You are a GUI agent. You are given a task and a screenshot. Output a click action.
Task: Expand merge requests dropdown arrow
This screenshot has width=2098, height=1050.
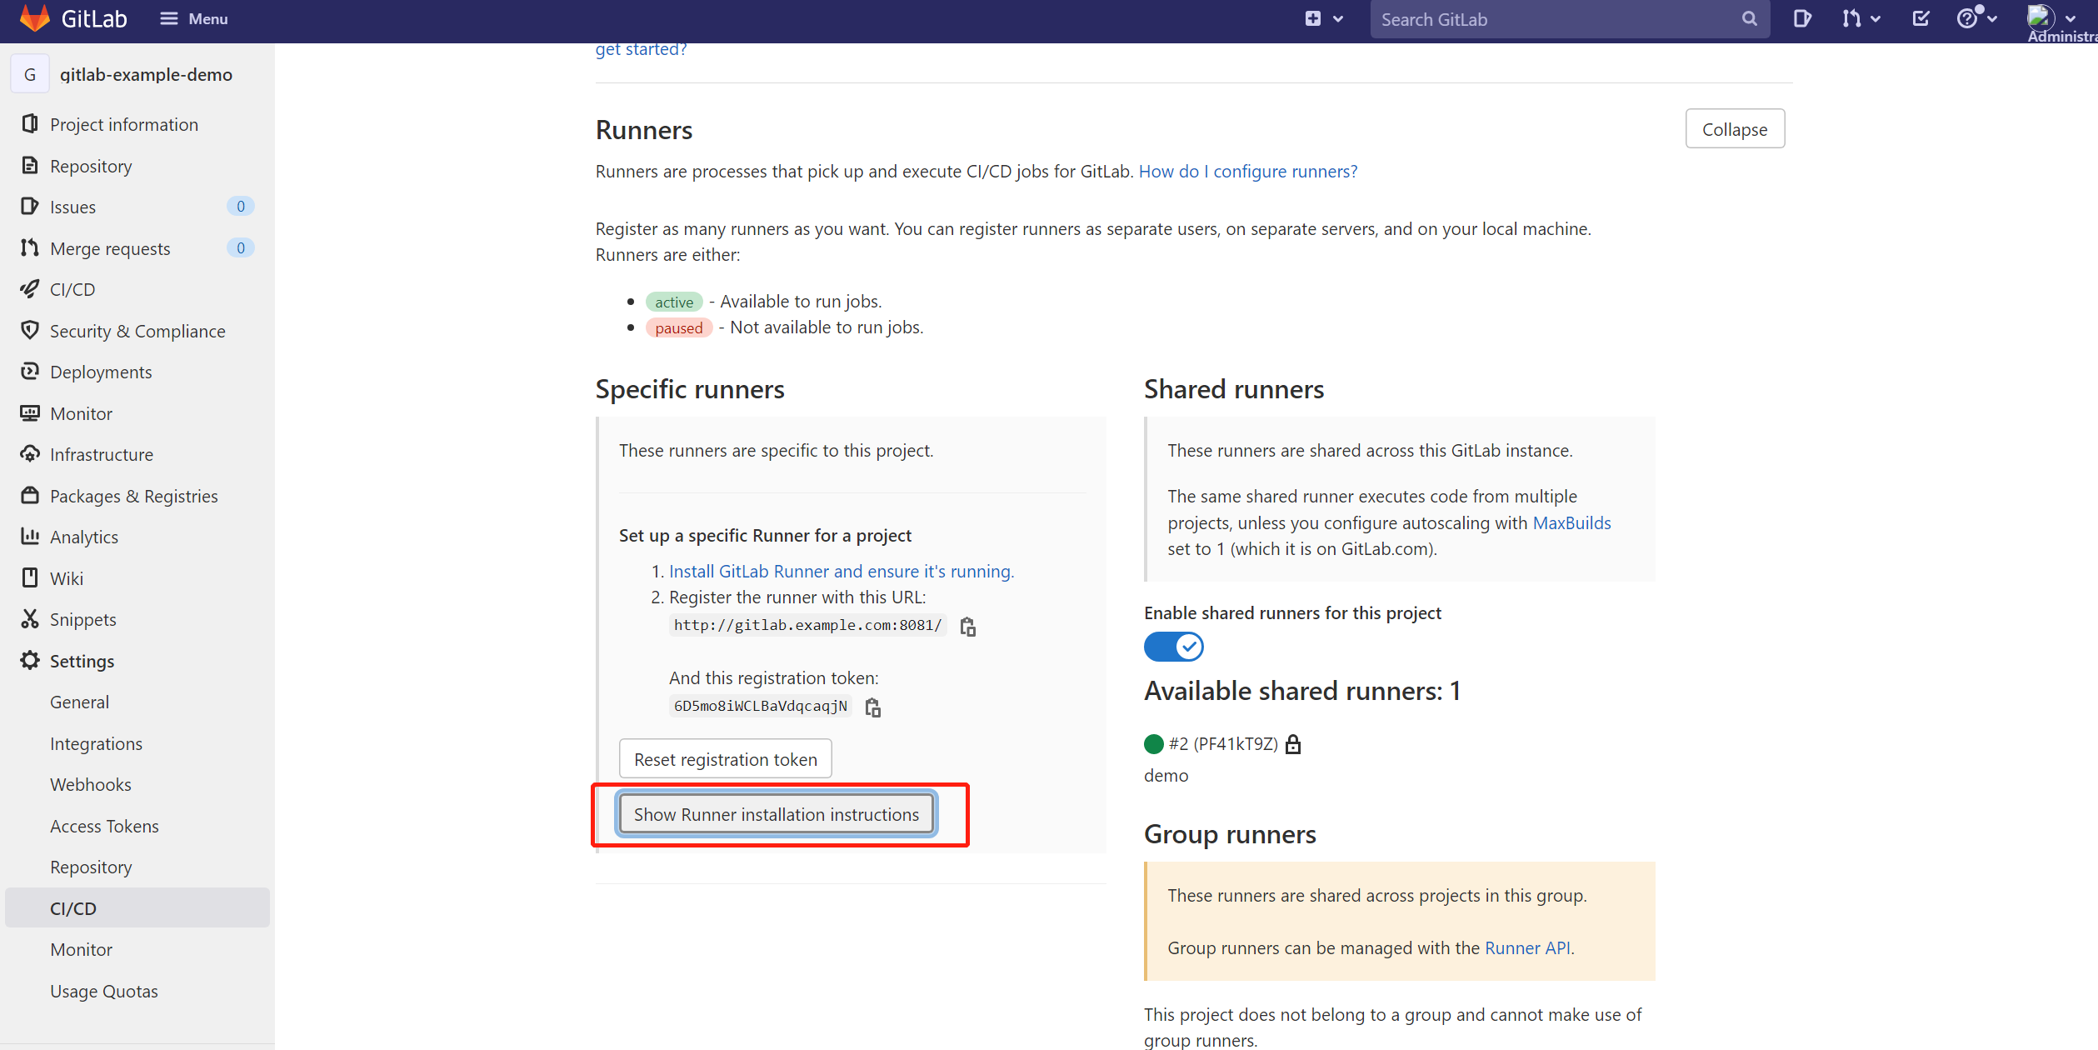[1876, 20]
